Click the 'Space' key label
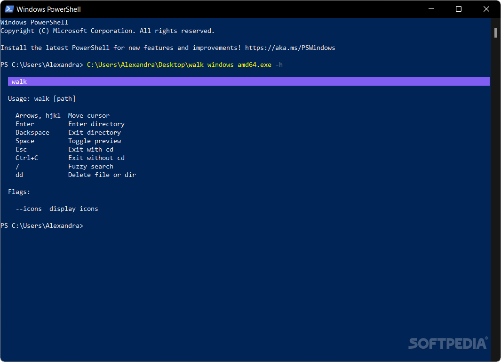This screenshot has width=501, height=362. point(25,141)
